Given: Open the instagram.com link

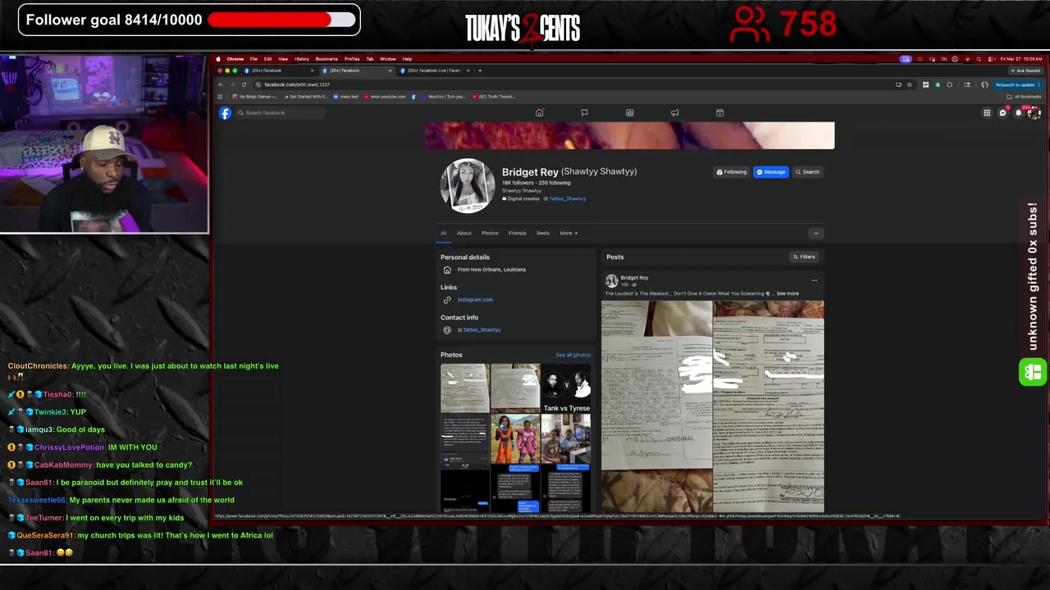Looking at the screenshot, I should pos(475,300).
